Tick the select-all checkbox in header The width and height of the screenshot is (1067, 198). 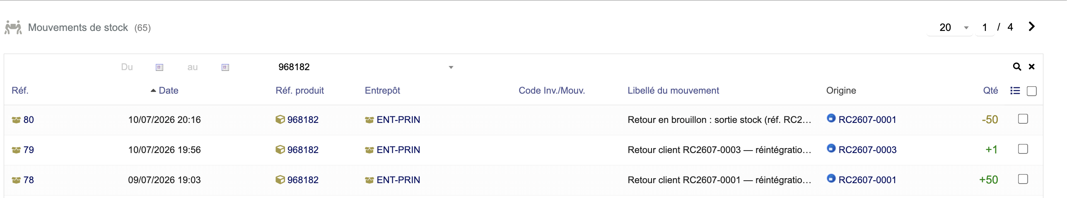click(x=1032, y=91)
